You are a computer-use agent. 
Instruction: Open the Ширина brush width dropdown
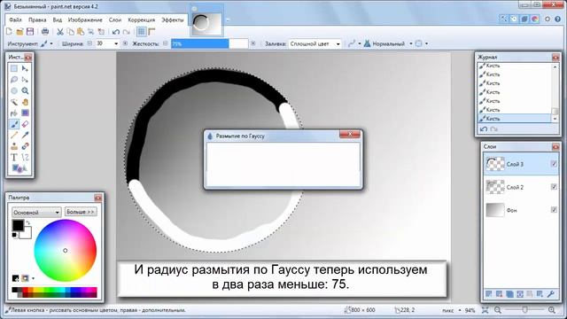point(116,43)
